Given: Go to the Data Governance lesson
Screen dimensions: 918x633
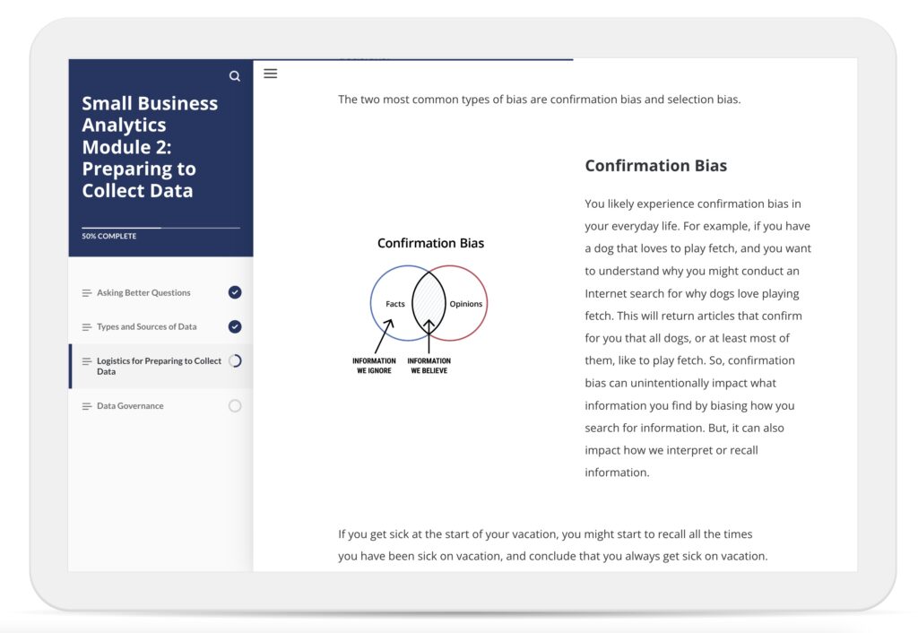Looking at the screenshot, I should pos(130,406).
